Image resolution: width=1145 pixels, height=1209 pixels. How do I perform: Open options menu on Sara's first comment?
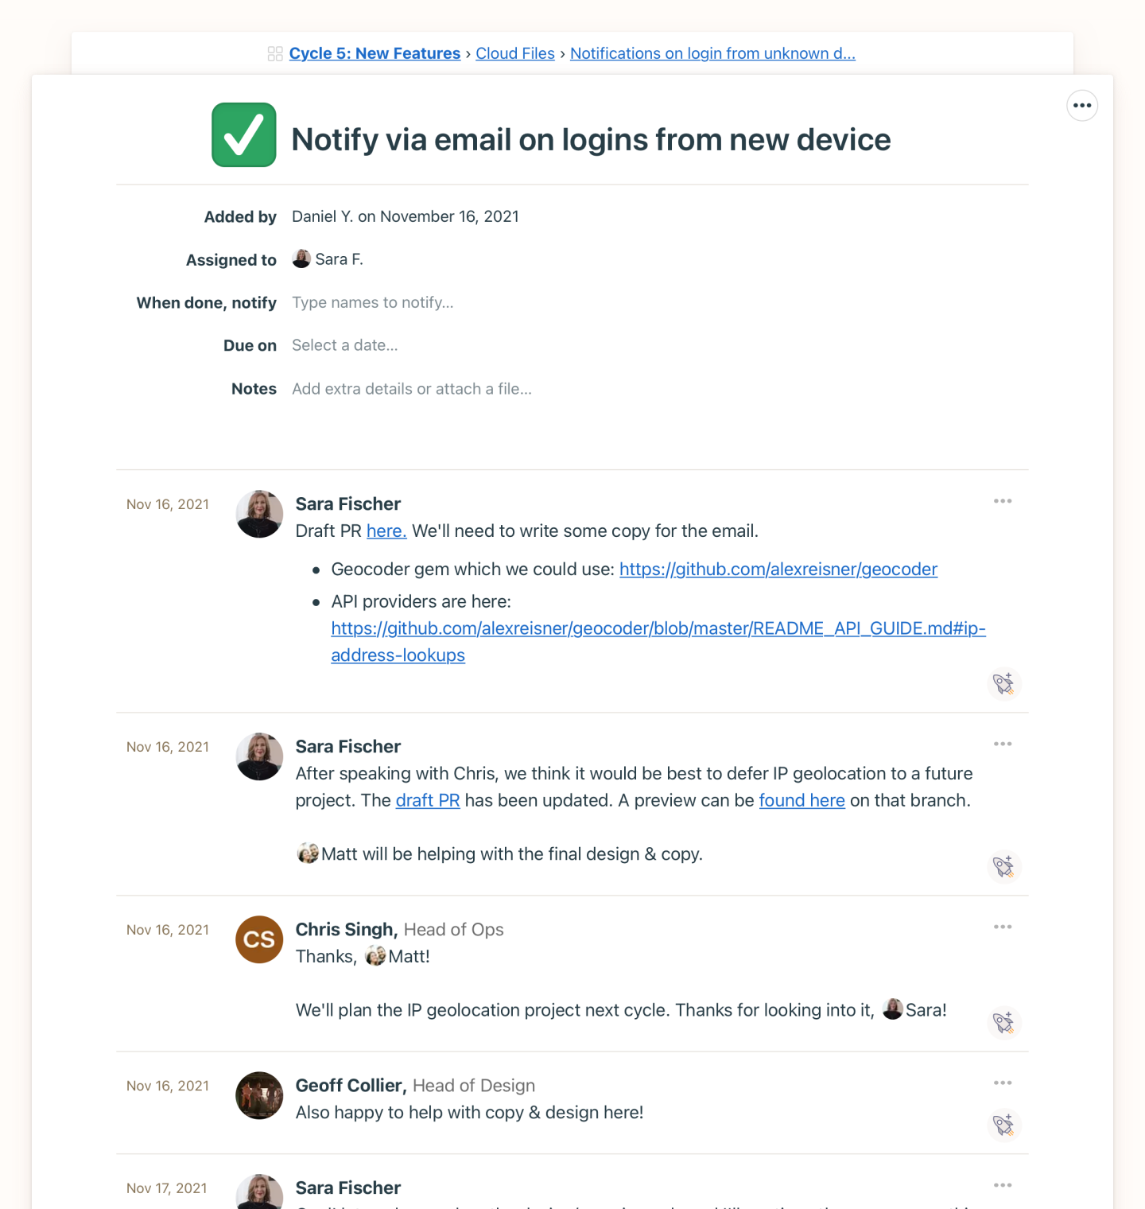[x=1003, y=501]
